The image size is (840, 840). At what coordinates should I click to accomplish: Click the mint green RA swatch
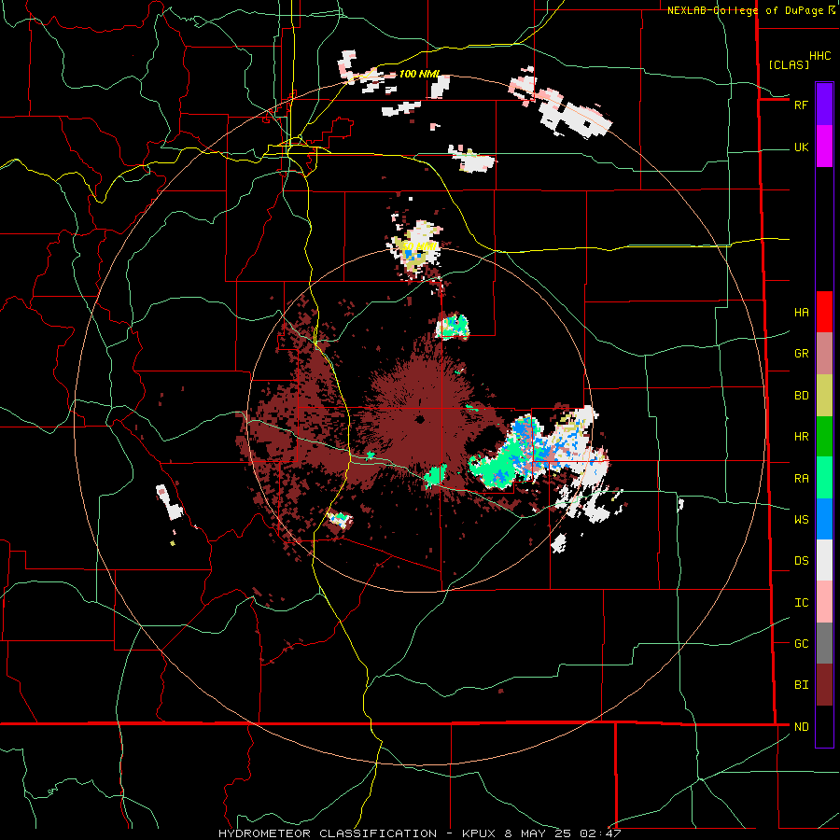tap(824, 477)
